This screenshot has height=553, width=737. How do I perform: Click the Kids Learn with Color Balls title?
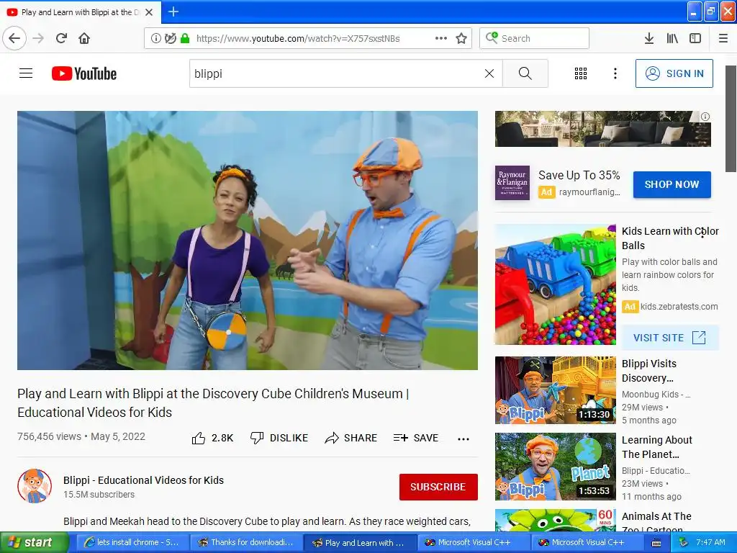[x=670, y=238]
